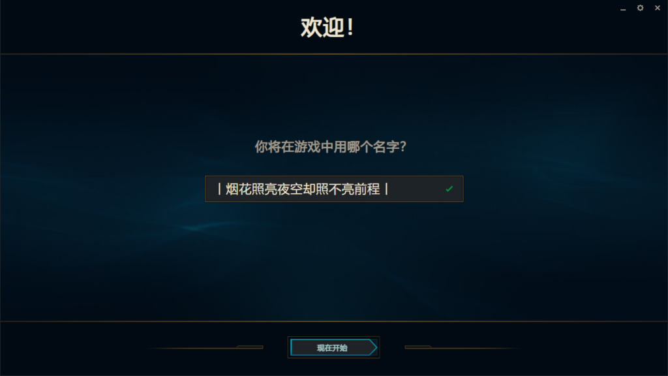668x376 pixels.
Task: Click the 欢迎! heading
Action: pos(327,27)
